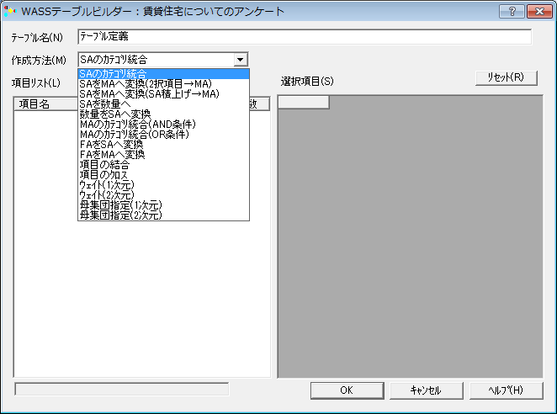Select ウェイト(1次元) from the list

[163, 185]
